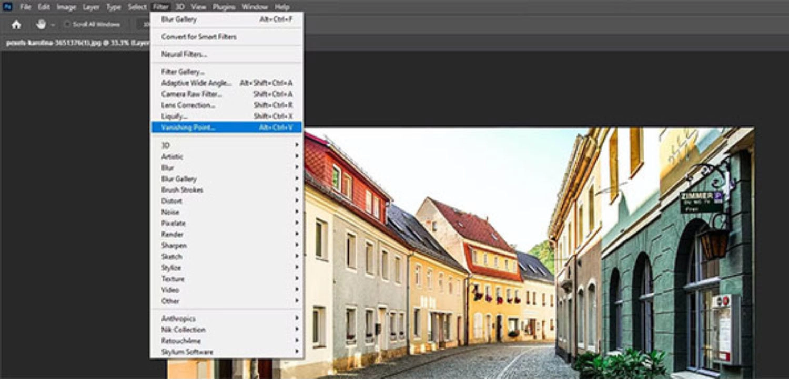Expand the Stylize submenu
The width and height of the screenshot is (789, 380).
click(x=227, y=268)
